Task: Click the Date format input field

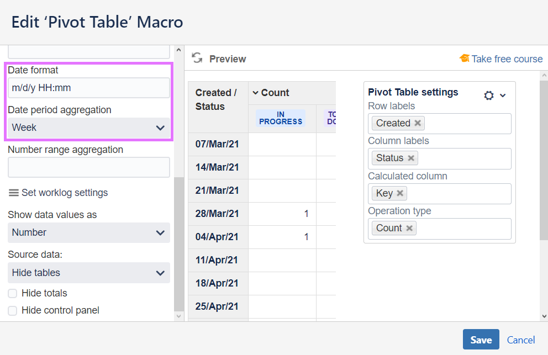Action: 88,88
